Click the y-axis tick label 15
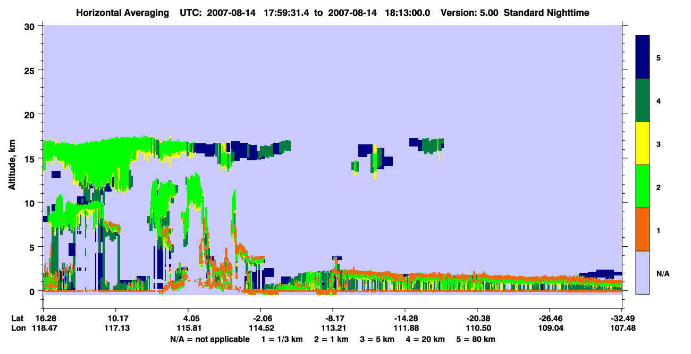 pos(31,159)
